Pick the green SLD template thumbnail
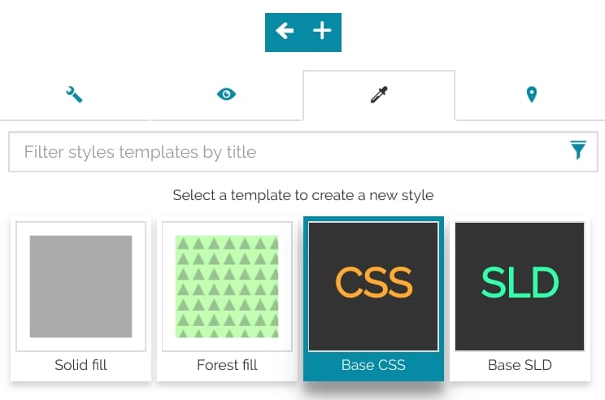The image size is (605, 400). [520, 286]
